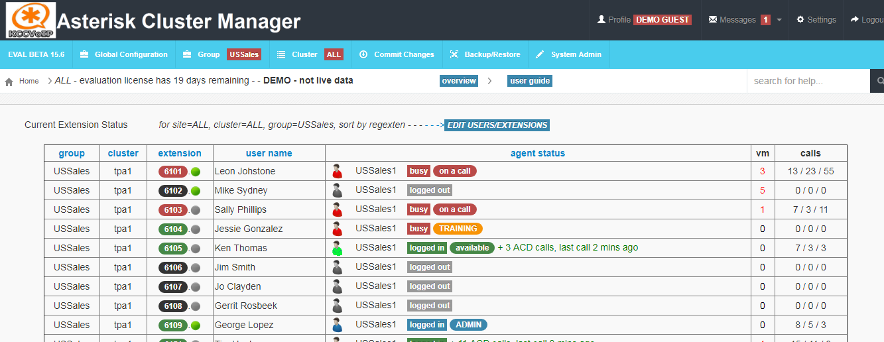Click the Backup/Restore icon

pos(454,54)
